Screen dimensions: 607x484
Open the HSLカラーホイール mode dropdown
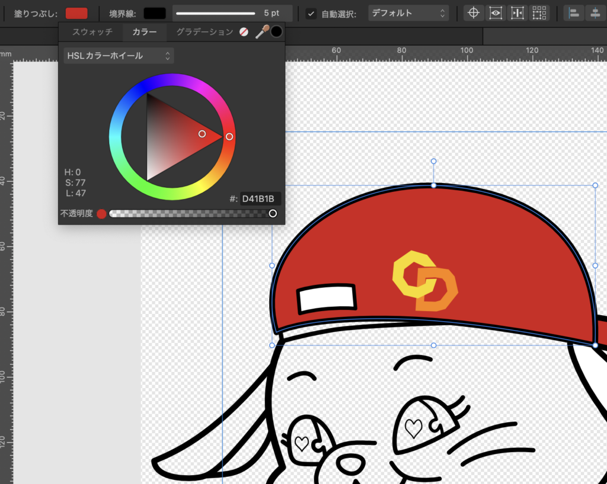(x=119, y=56)
